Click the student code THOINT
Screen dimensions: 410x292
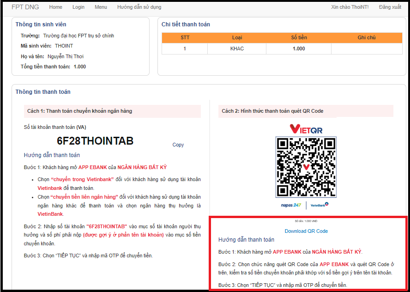(x=64, y=46)
